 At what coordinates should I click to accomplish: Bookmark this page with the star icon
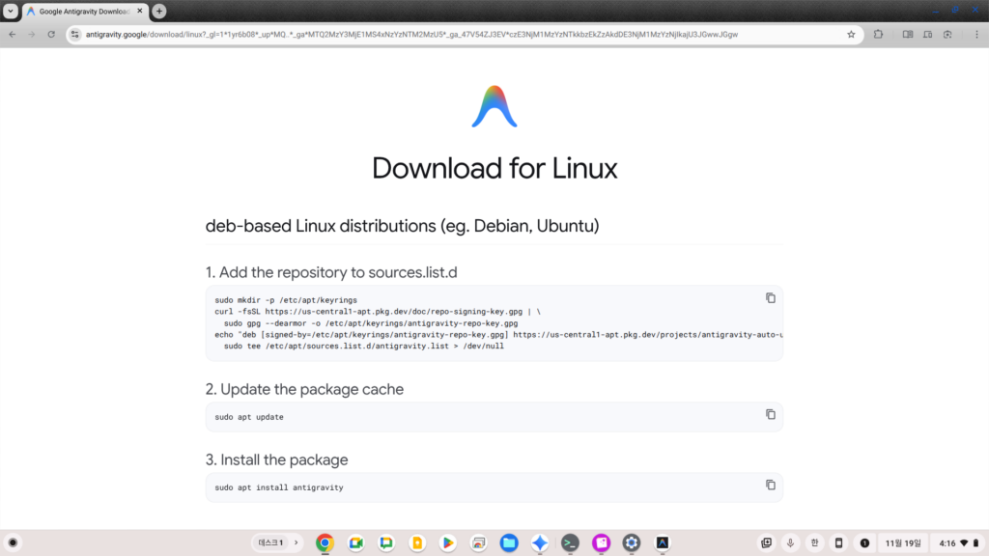point(851,34)
